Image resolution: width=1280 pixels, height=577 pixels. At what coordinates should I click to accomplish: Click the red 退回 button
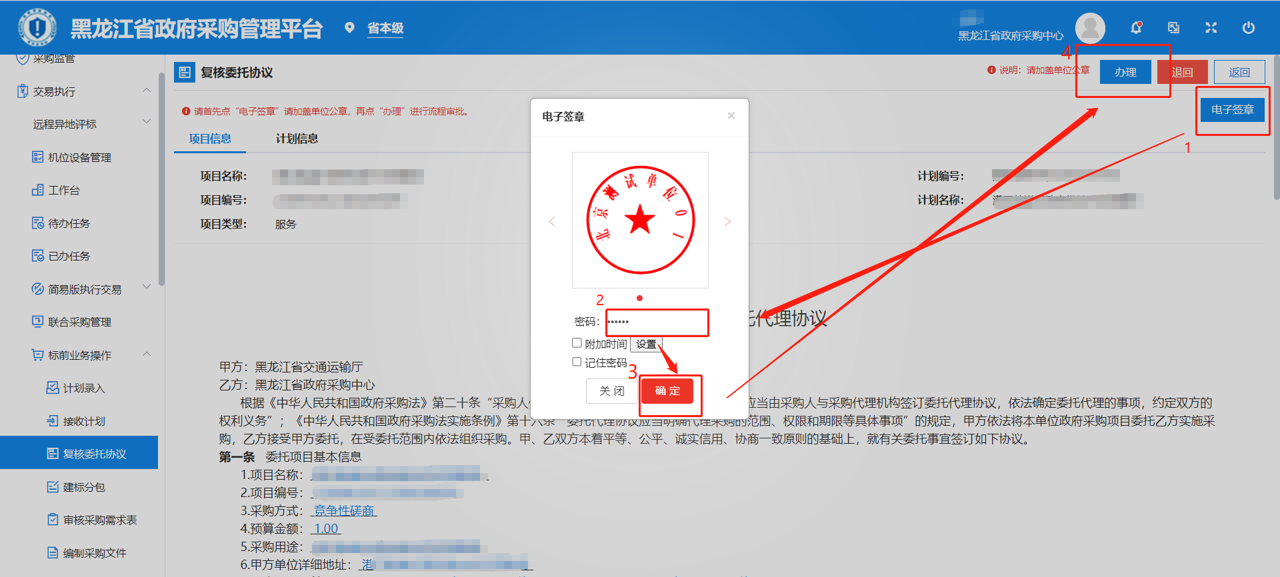point(1182,72)
